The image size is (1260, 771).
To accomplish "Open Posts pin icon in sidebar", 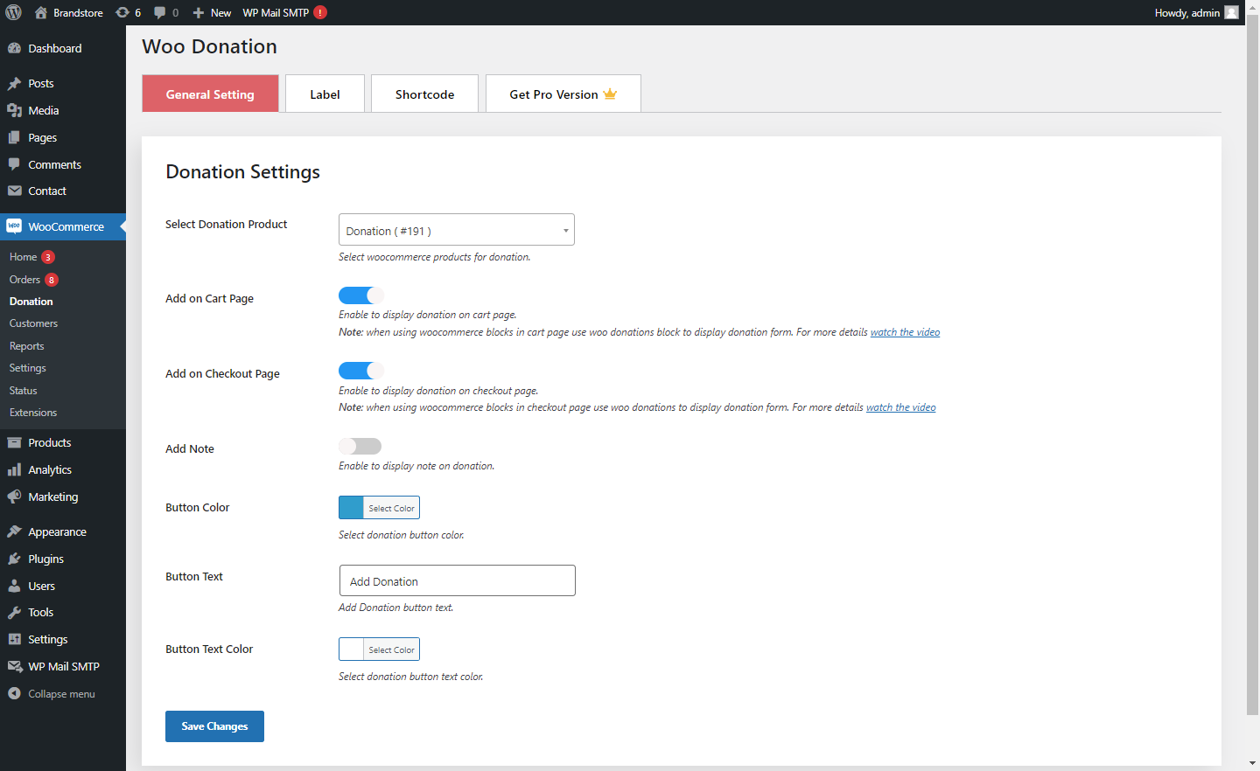I will pos(14,84).
